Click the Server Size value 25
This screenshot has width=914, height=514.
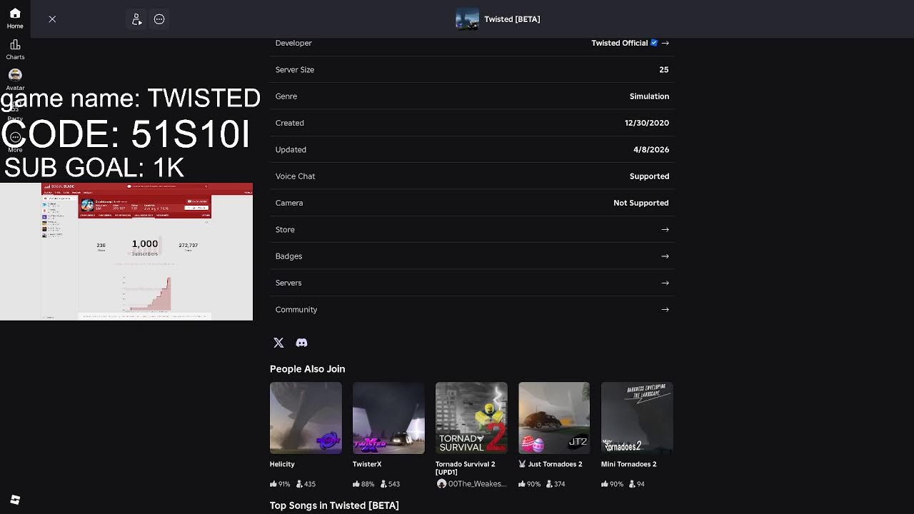(664, 69)
